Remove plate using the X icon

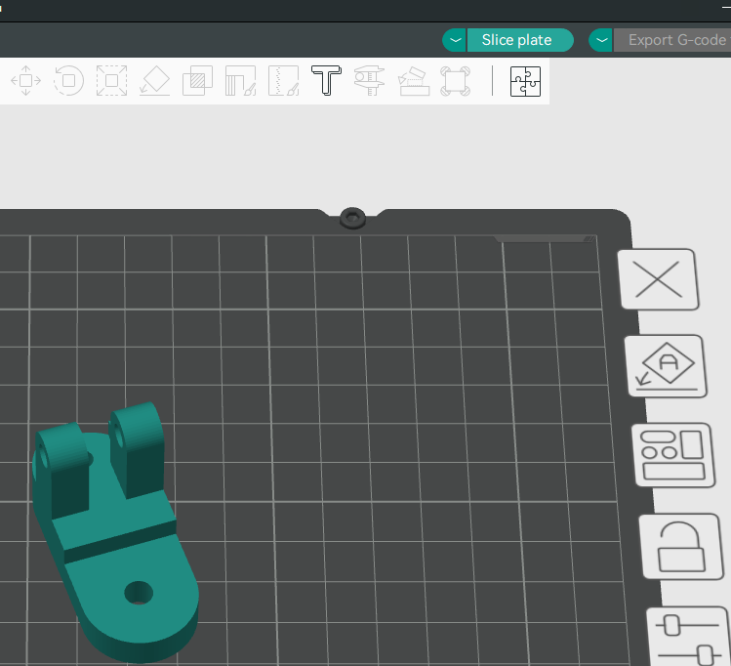[659, 280]
